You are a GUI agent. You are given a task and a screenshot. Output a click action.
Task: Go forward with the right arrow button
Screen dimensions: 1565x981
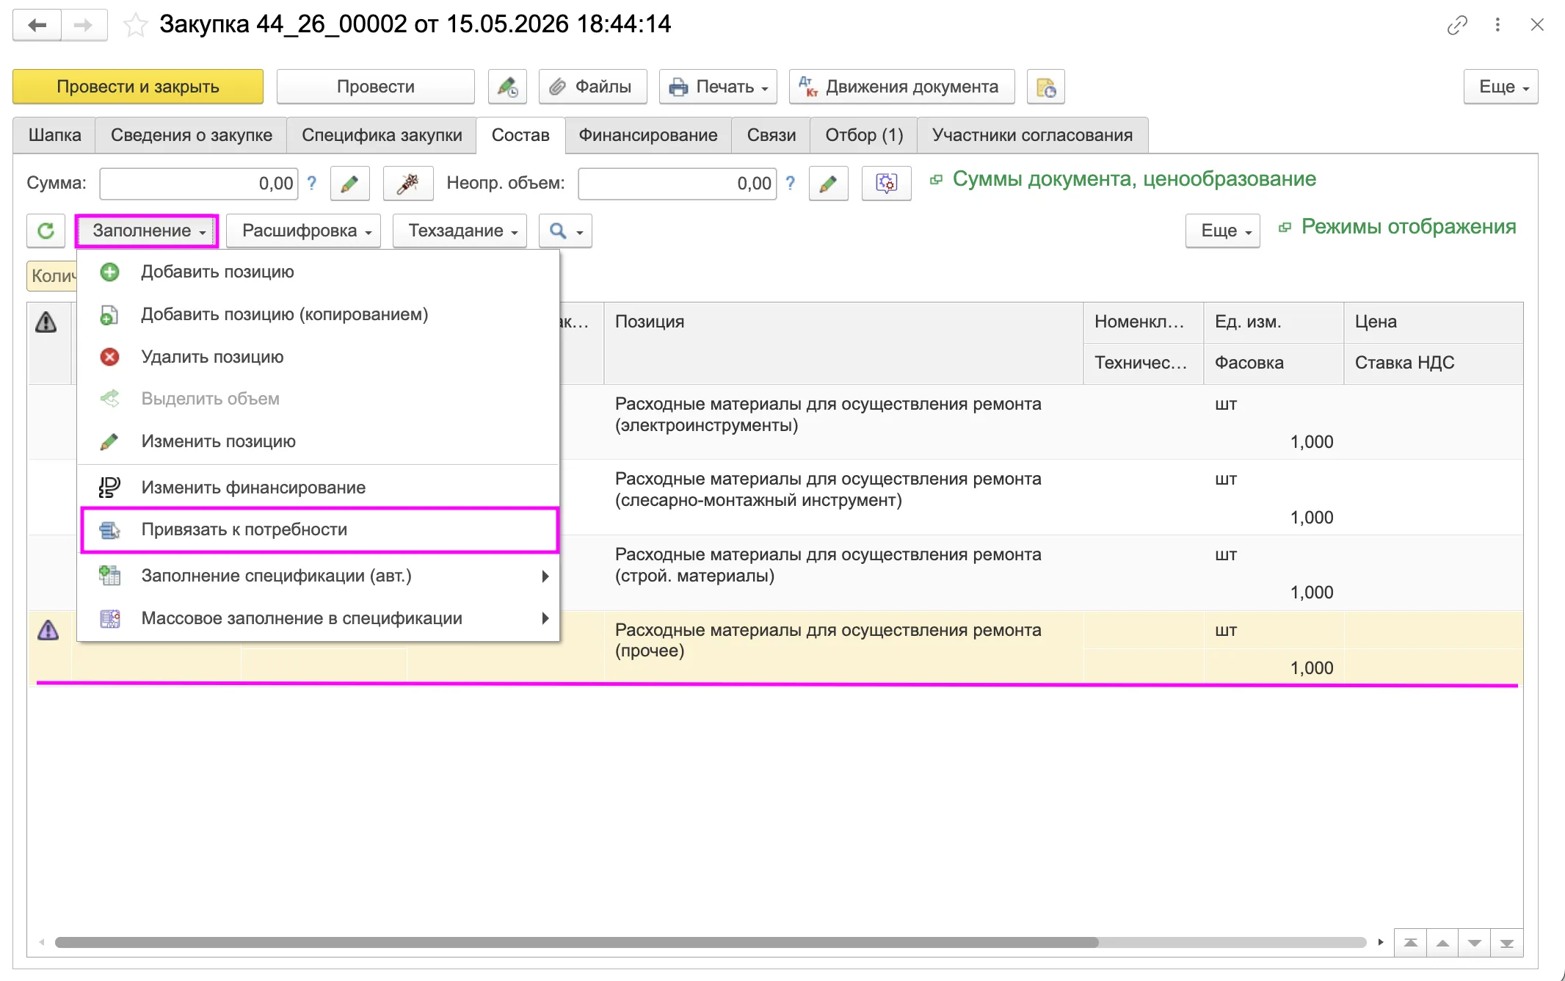[x=84, y=25]
